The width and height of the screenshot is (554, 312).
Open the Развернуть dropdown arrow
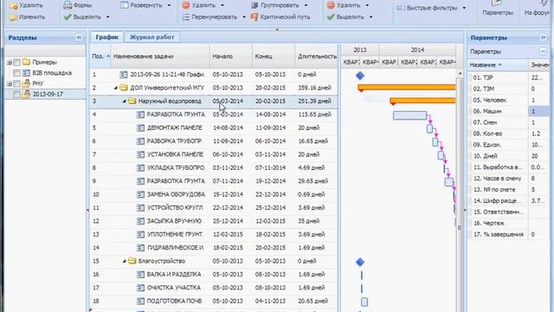pyautogui.click(x=169, y=5)
